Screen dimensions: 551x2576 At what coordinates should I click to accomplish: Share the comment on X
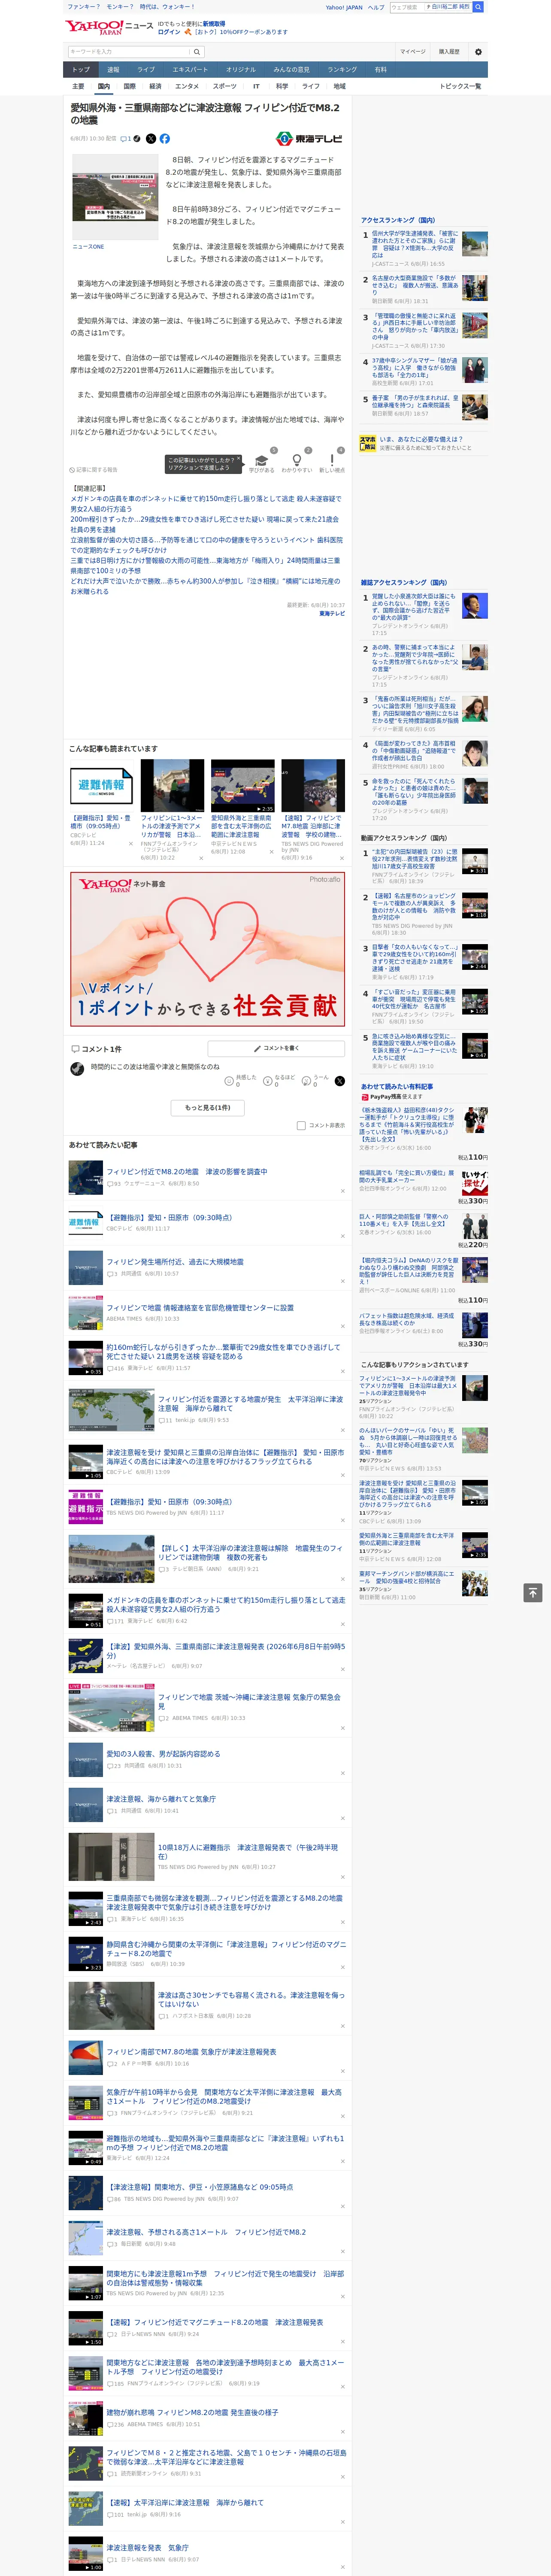pos(340,1081)
